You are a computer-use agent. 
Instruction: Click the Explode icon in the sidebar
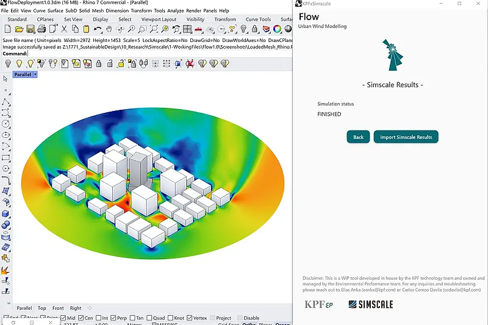click(x=5, y=270)
